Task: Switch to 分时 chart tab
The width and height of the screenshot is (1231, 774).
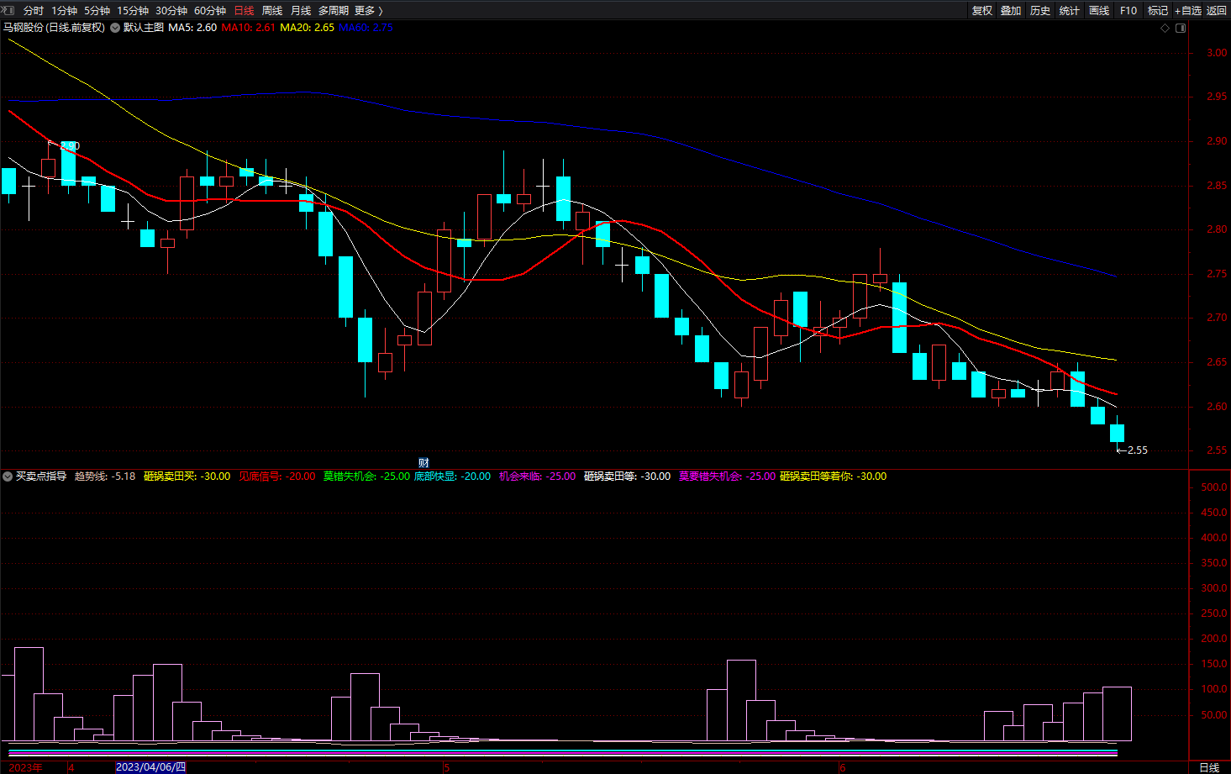Action: pyautogui.click(x=34, y=10)
